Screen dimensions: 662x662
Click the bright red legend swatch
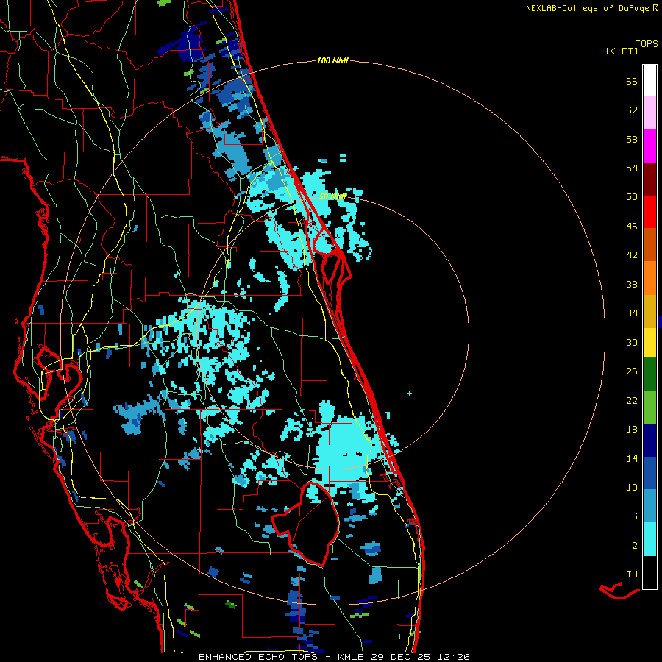(x=649, y=212)
